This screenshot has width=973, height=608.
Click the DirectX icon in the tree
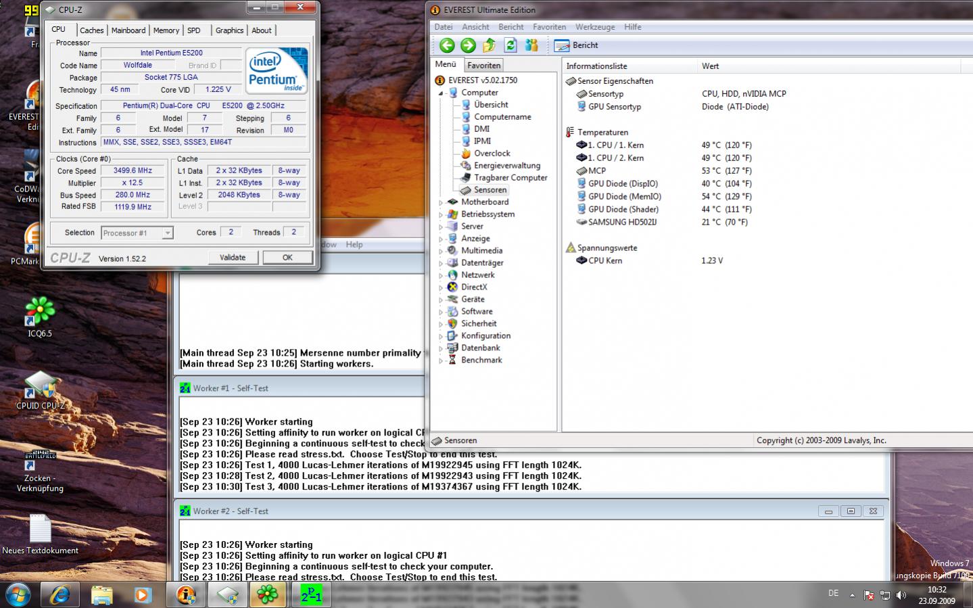453,287
